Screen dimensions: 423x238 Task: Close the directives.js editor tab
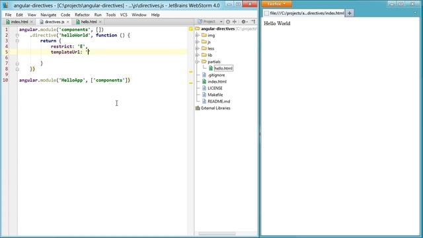(x=67, y=22)
